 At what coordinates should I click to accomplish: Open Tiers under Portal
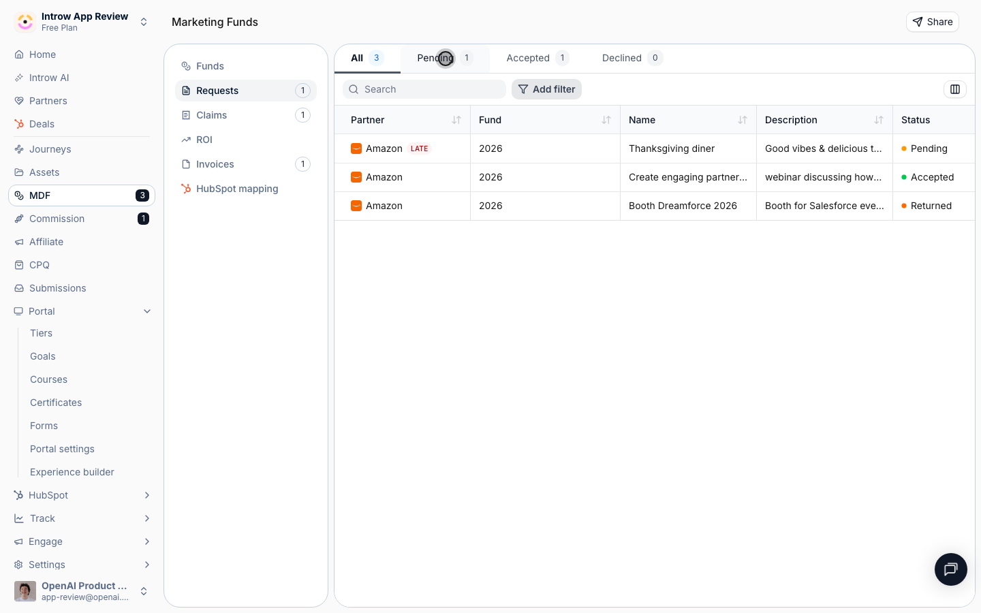(x=41, y=333)
